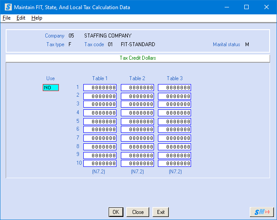
Task: Click Table 3 row 7 input field
Action: pos(174,138)
